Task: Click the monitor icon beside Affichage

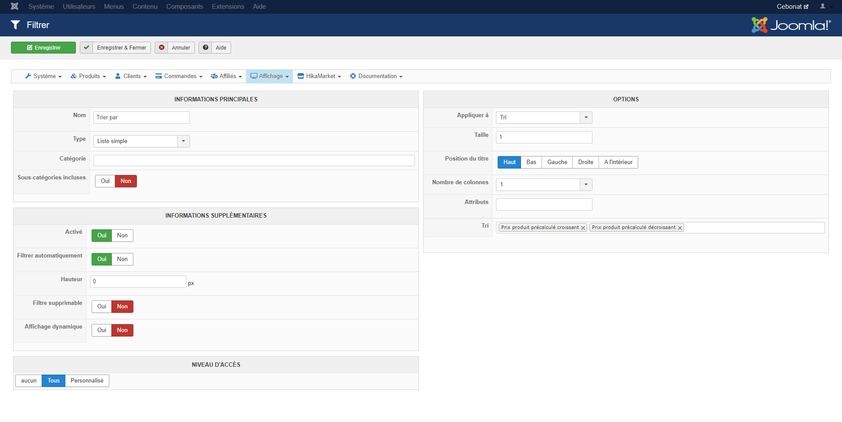Action: pyautogui.click(x=254, y=76)
